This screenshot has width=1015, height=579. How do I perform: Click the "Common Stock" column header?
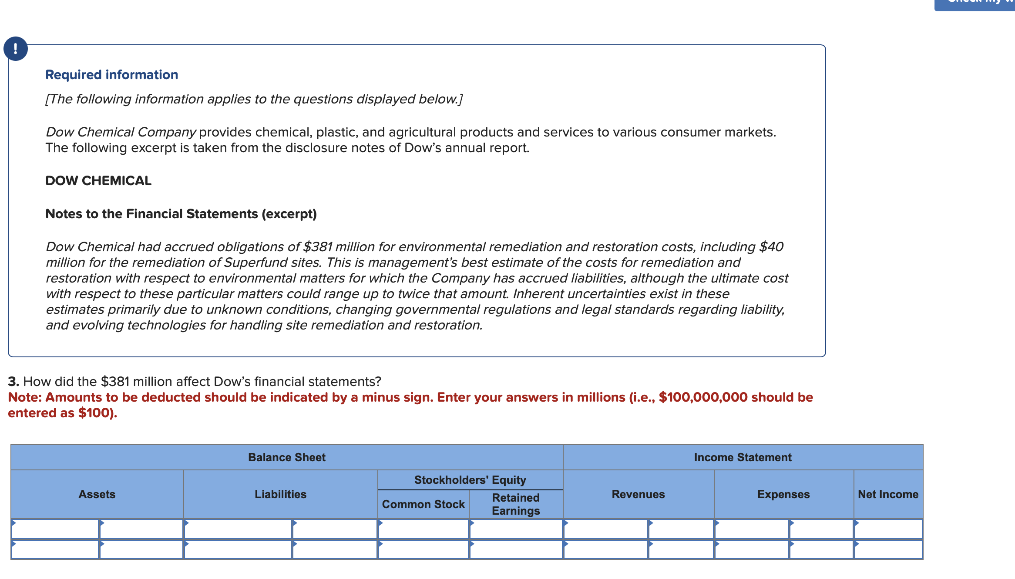click(423, 504)
